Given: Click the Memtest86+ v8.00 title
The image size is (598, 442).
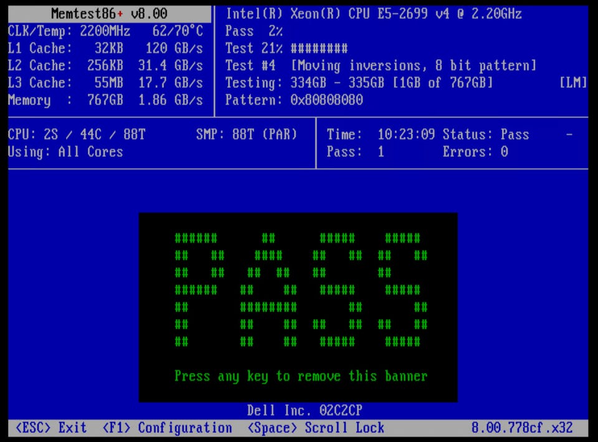Looking at the screenshot, I should click(109, 14).
